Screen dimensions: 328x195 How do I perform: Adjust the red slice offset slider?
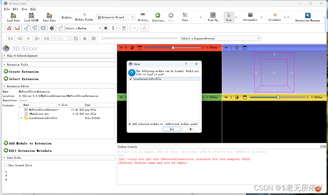pos(173,48)
